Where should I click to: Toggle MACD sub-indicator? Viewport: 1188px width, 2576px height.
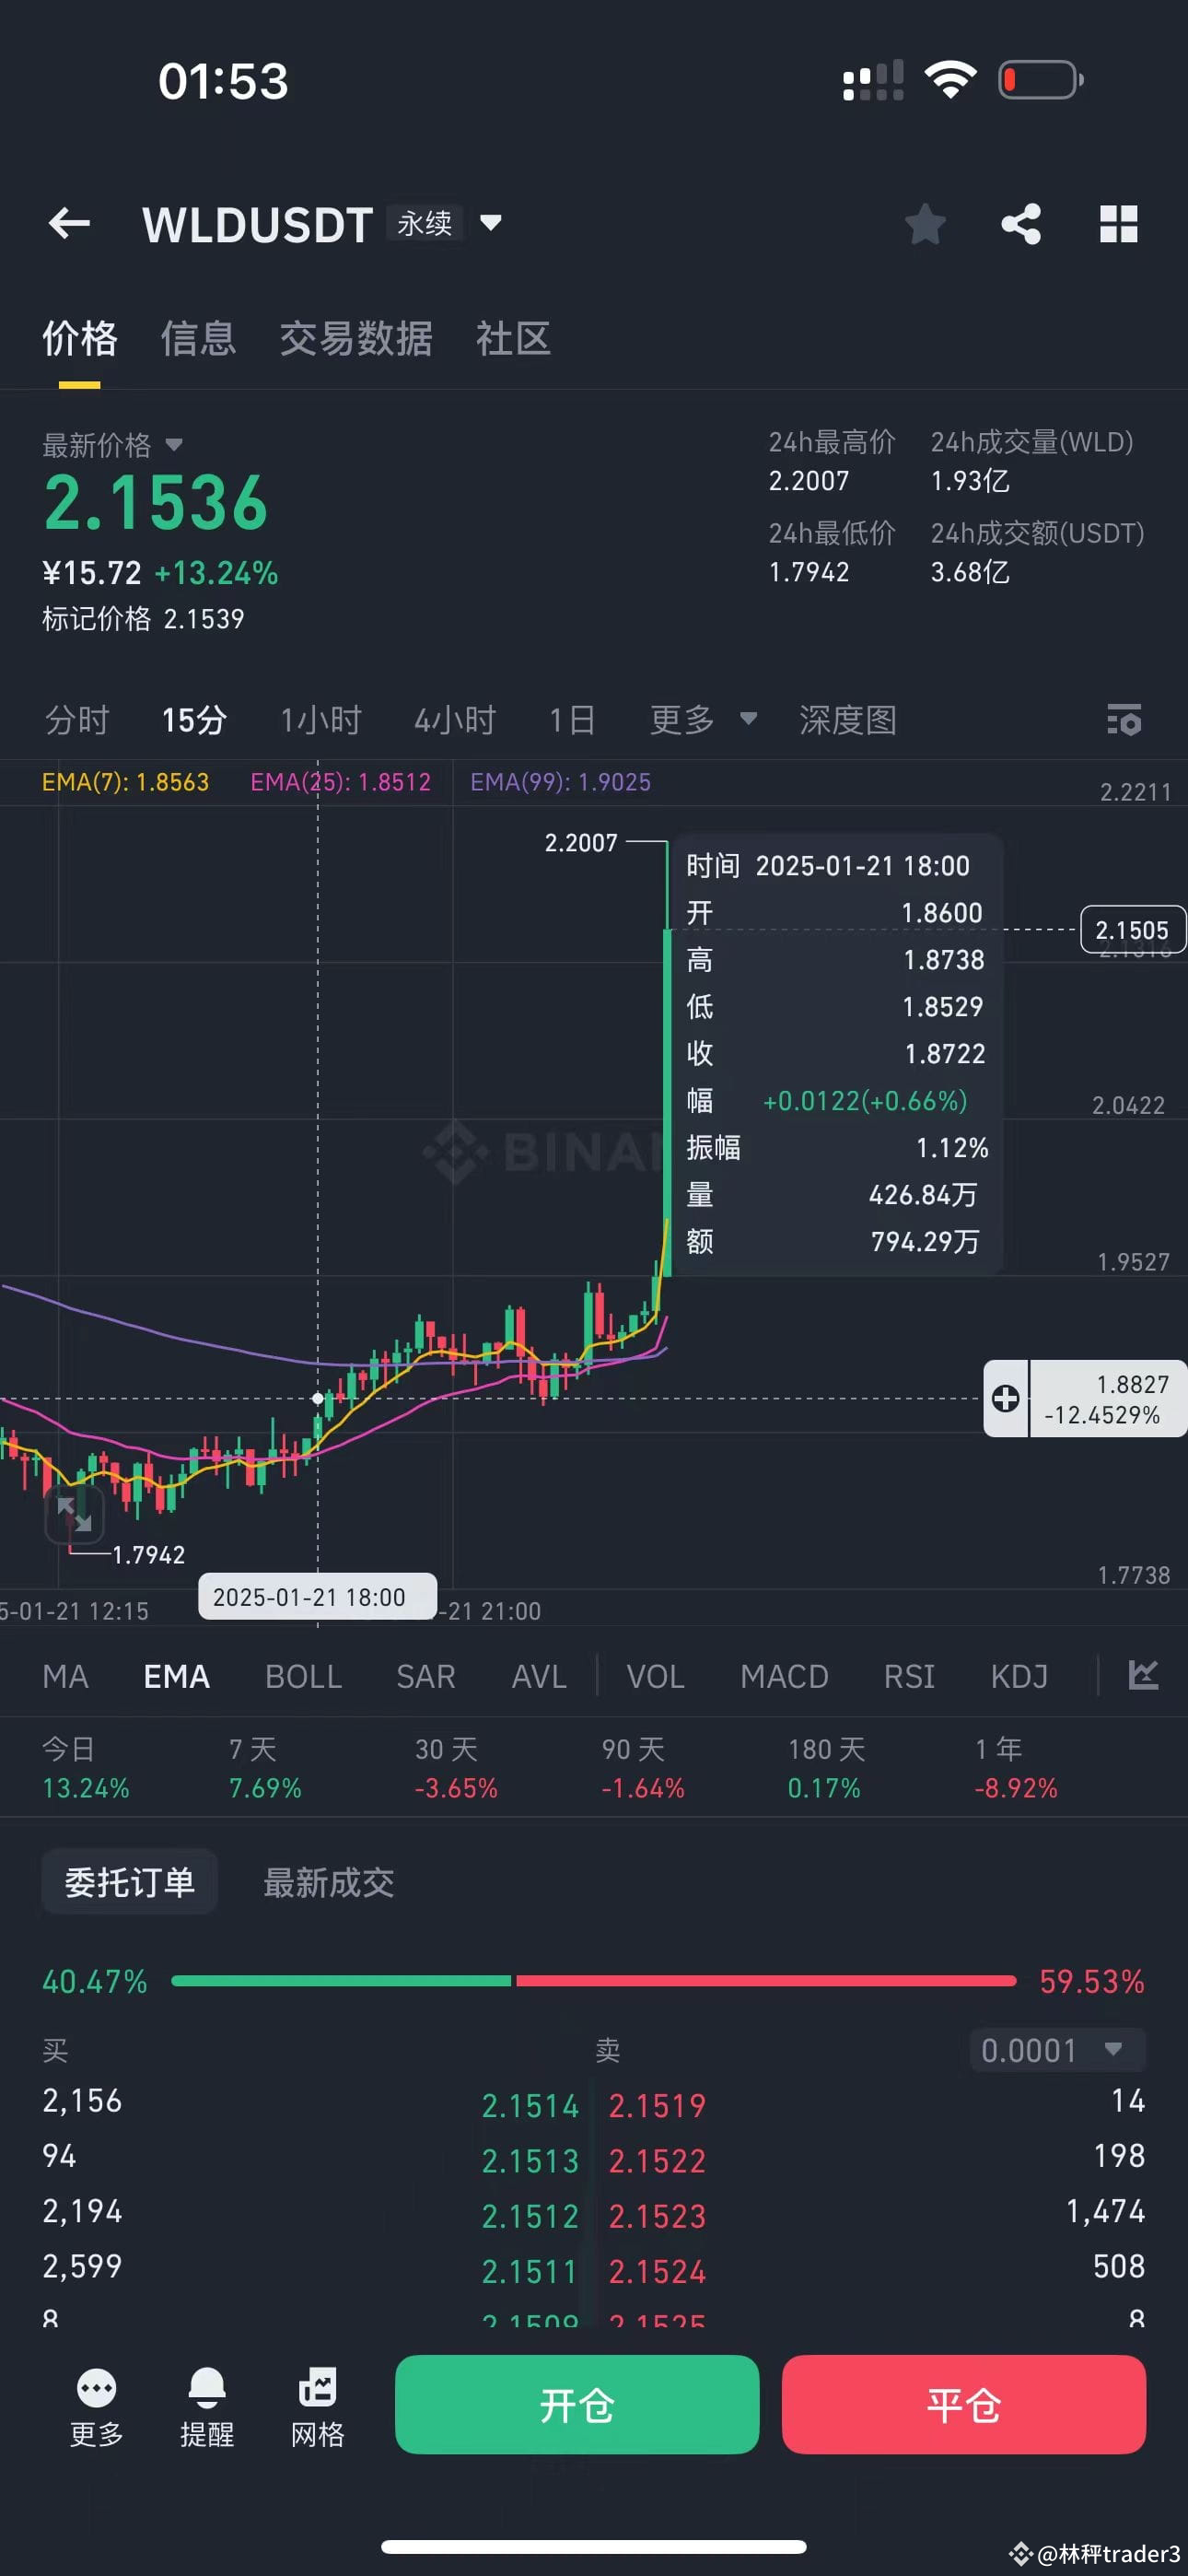click(x=784, y=1676)
